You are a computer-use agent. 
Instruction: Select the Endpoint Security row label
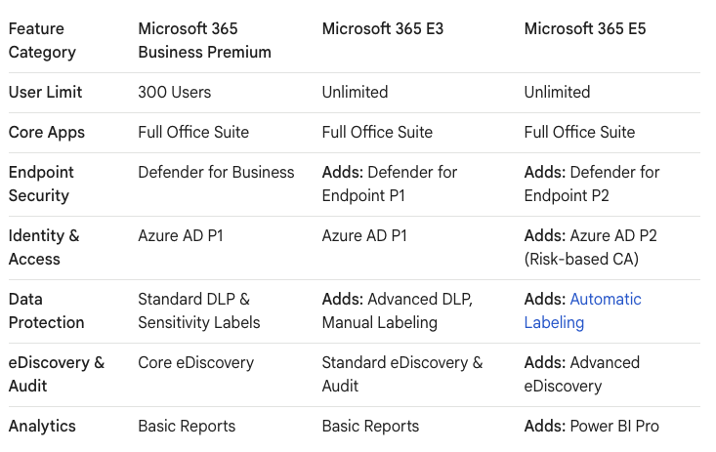click(41, 184)
